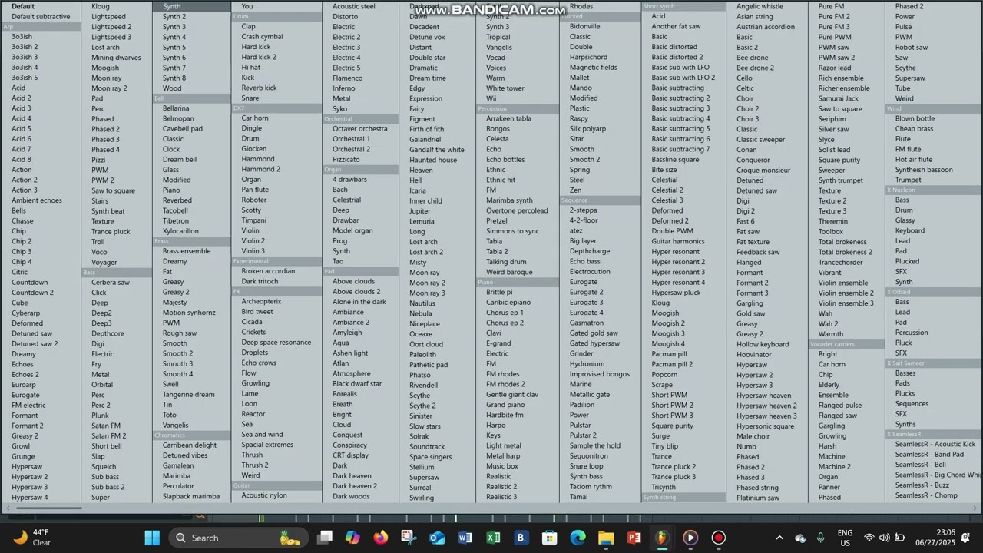Open Microsoft Edge from the taskbar

tap(578, 538)
